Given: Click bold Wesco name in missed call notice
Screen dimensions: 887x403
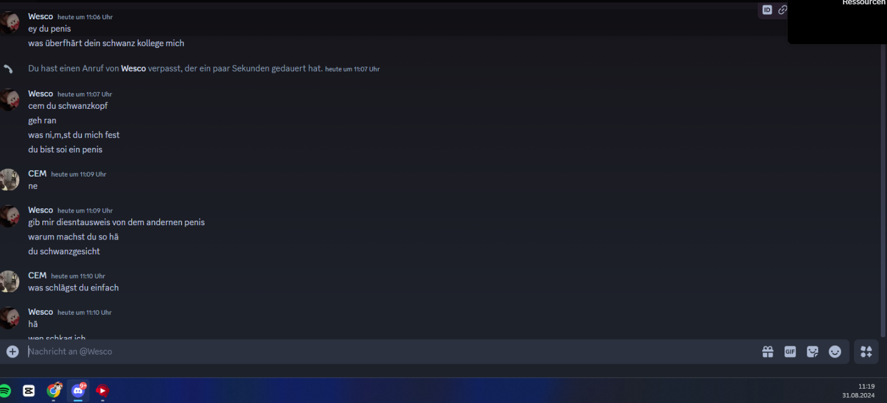Looking at the screenshot, I should click(x=133, y=68).
